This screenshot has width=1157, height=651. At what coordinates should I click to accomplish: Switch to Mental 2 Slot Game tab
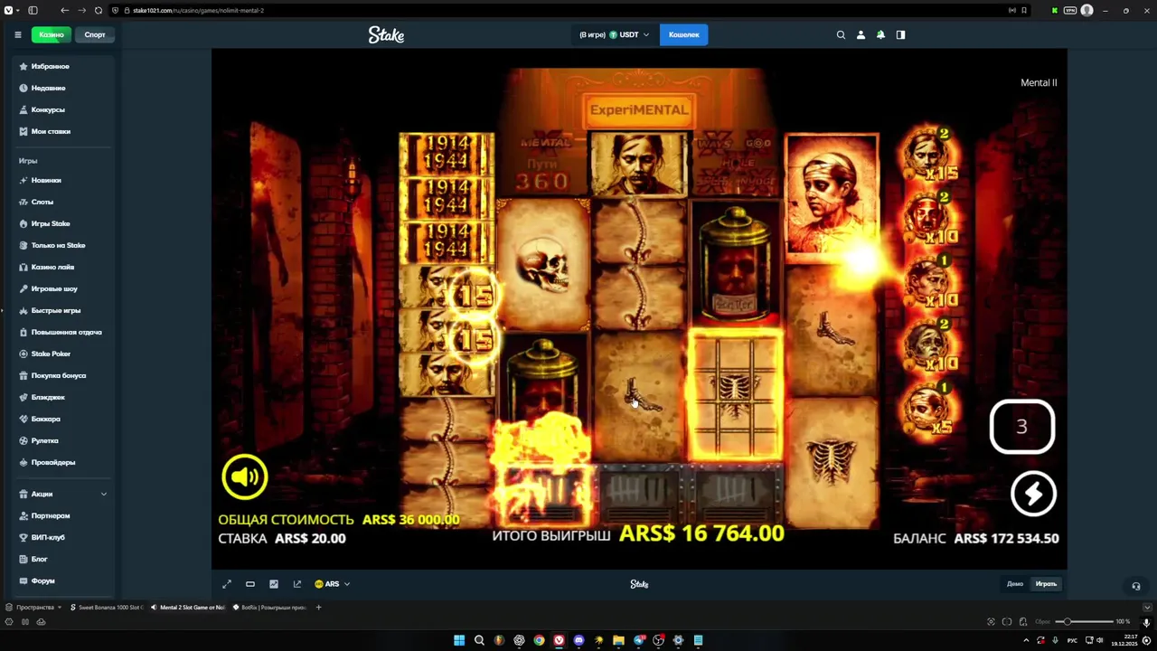tap(187, 608)
